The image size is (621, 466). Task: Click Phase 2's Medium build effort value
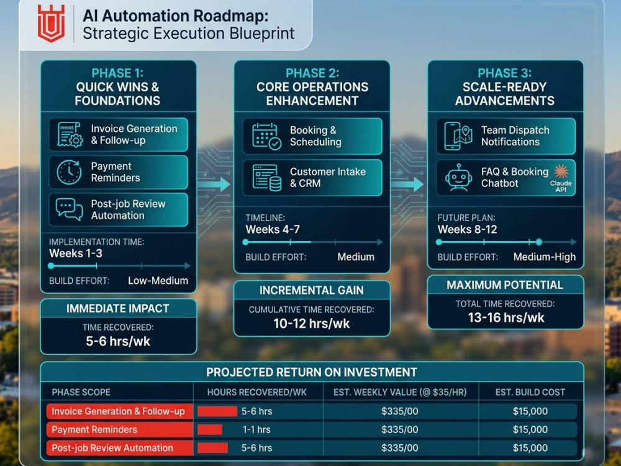[x=356, y=257]
